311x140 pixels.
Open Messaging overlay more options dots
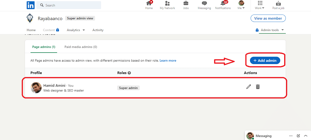coord(291,136)
